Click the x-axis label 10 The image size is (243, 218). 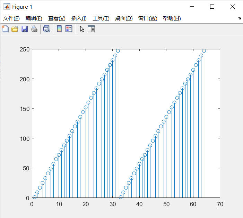(59, 204)
